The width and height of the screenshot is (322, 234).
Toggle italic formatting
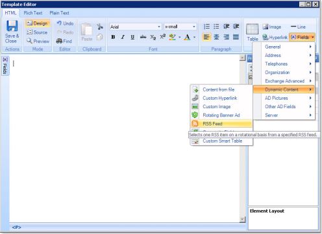[x=123, y=37]
